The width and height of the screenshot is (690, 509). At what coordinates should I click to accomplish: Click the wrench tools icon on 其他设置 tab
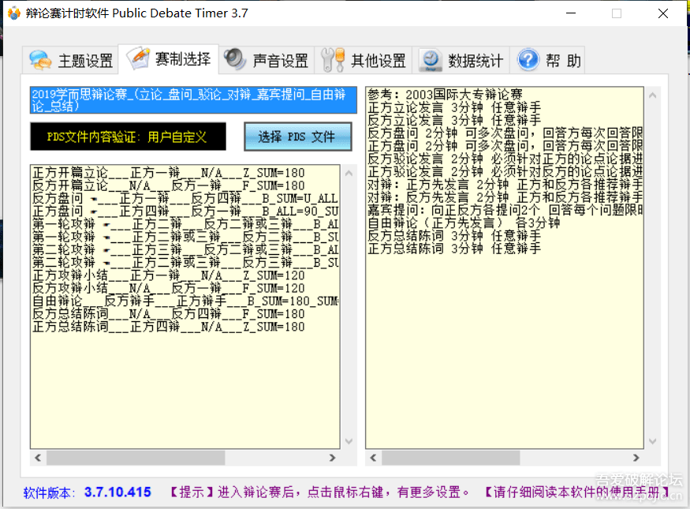(332, 60)
